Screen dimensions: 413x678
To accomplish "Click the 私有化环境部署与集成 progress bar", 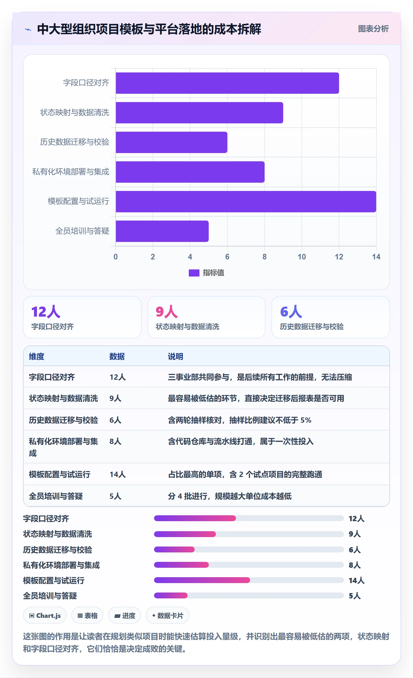I will click(249, 565).
